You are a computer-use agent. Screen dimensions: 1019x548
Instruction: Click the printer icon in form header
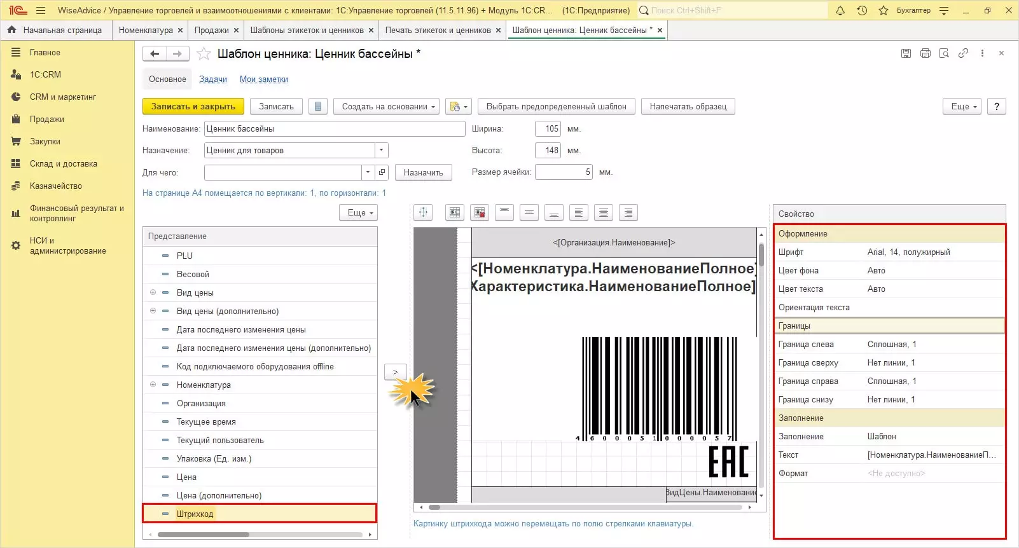pyautogui.click(x=925, y=53)
